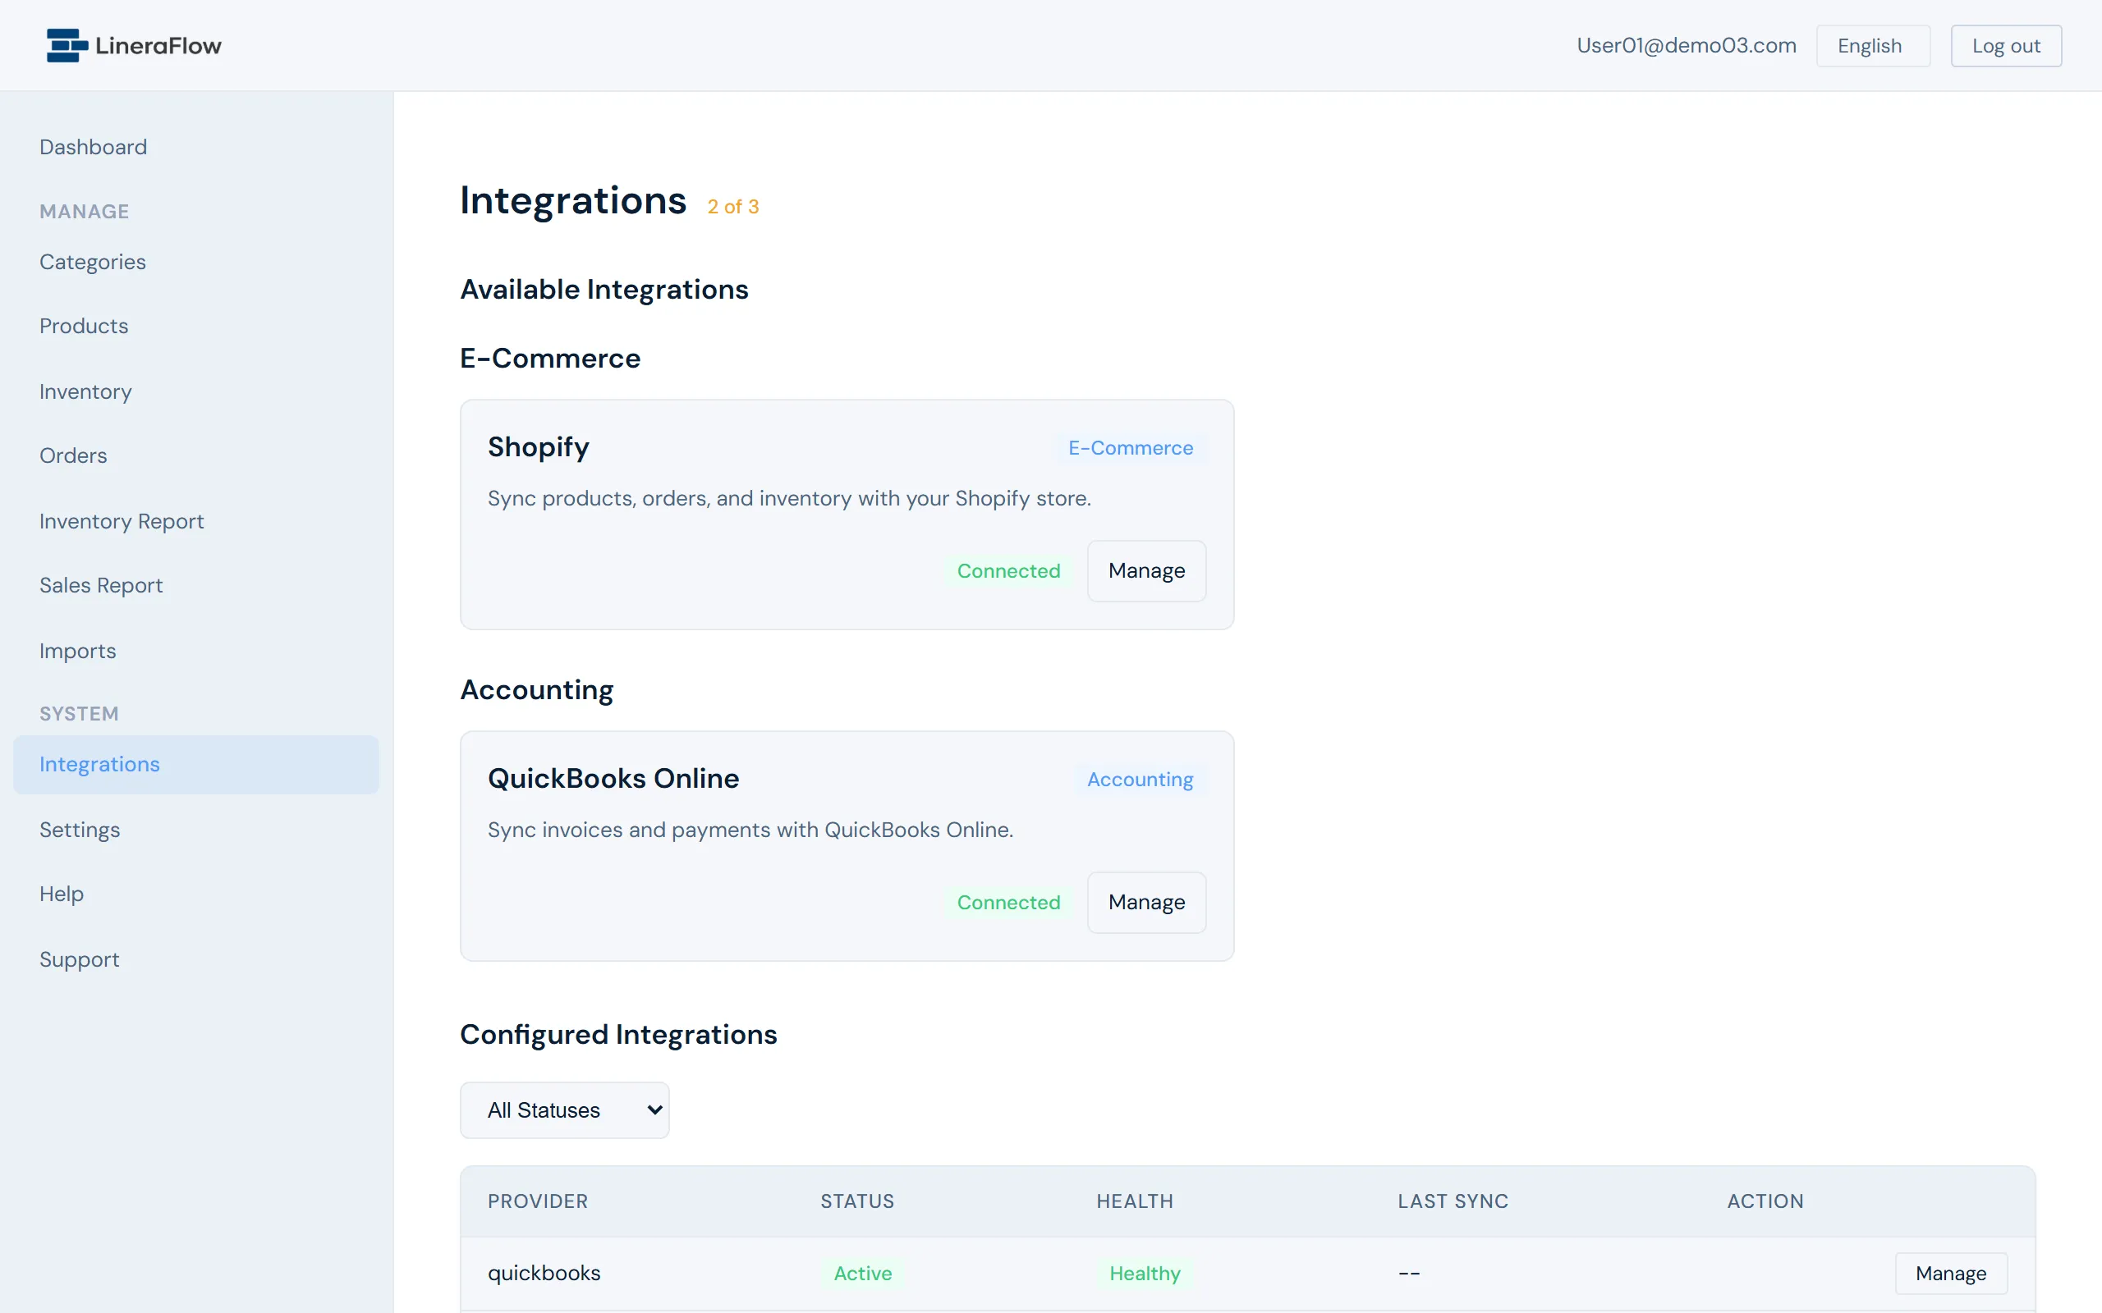The width and height of the screenshot is (2102, 1313).
Task: Click Connected status on Shopify card
Action: tap(1007, 570)
